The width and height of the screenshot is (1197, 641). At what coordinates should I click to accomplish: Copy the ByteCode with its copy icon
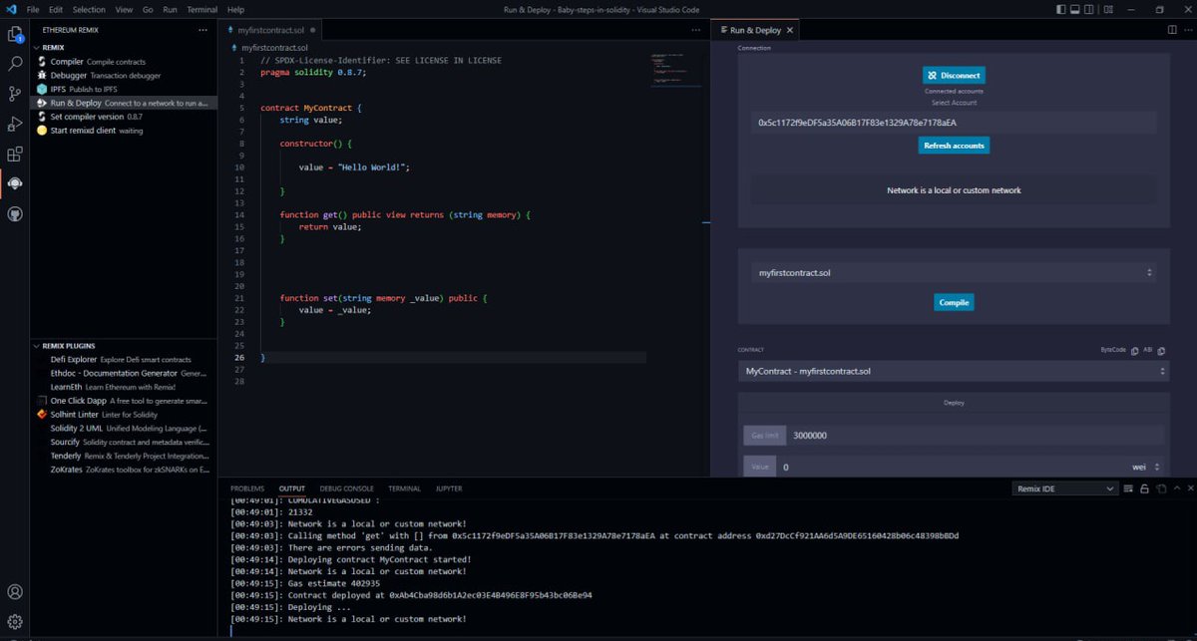[1135, 351]
